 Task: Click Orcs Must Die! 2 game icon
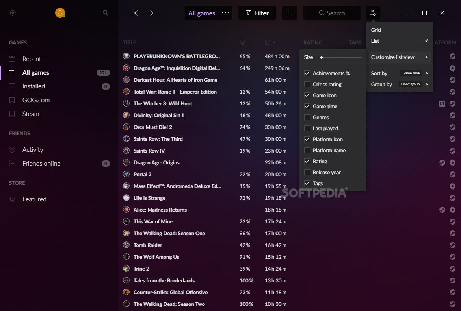tap(126, 127)
